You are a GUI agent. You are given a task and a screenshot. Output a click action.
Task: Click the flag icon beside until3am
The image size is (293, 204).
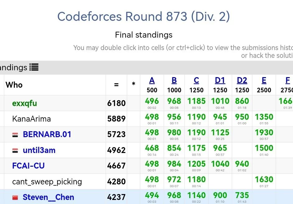[x=15, y=151]
